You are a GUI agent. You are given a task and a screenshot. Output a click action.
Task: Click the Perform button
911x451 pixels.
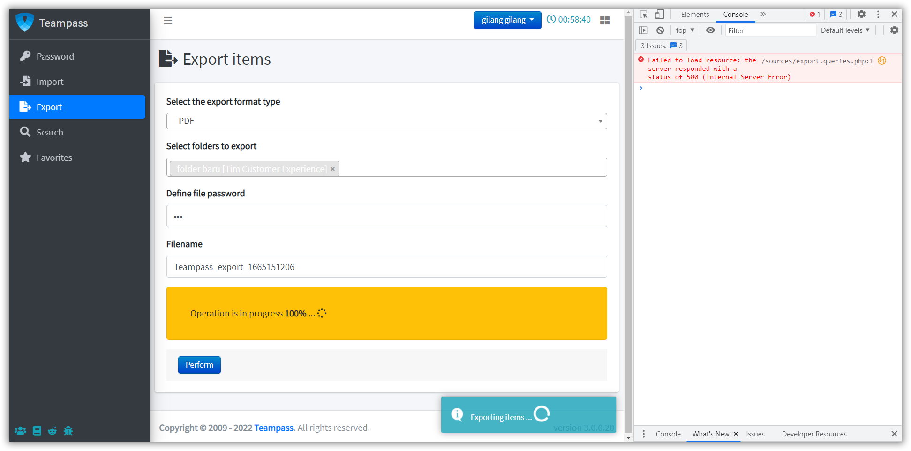click(x=199, y=365)
